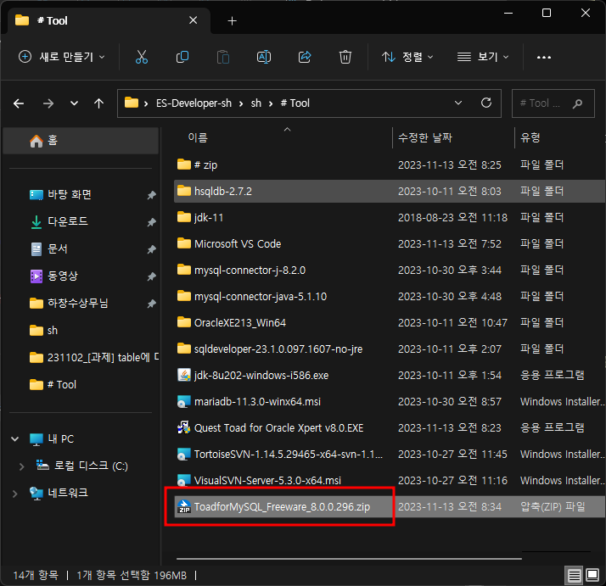Screen dimensions: 606x586
Task: Select 홈 in the navigation pane
Action: click(81, 141)
